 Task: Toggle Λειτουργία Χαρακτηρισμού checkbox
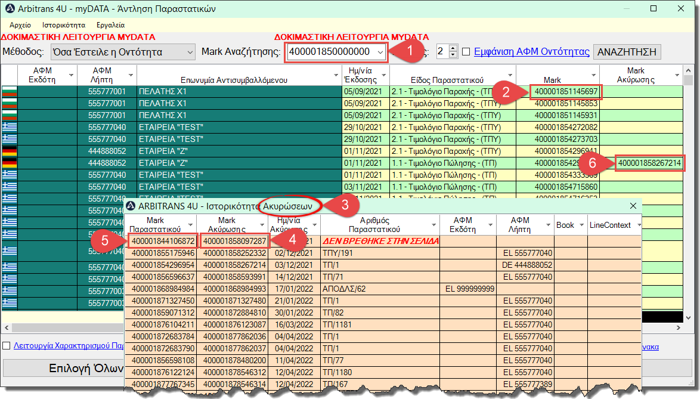coord(7,345)
